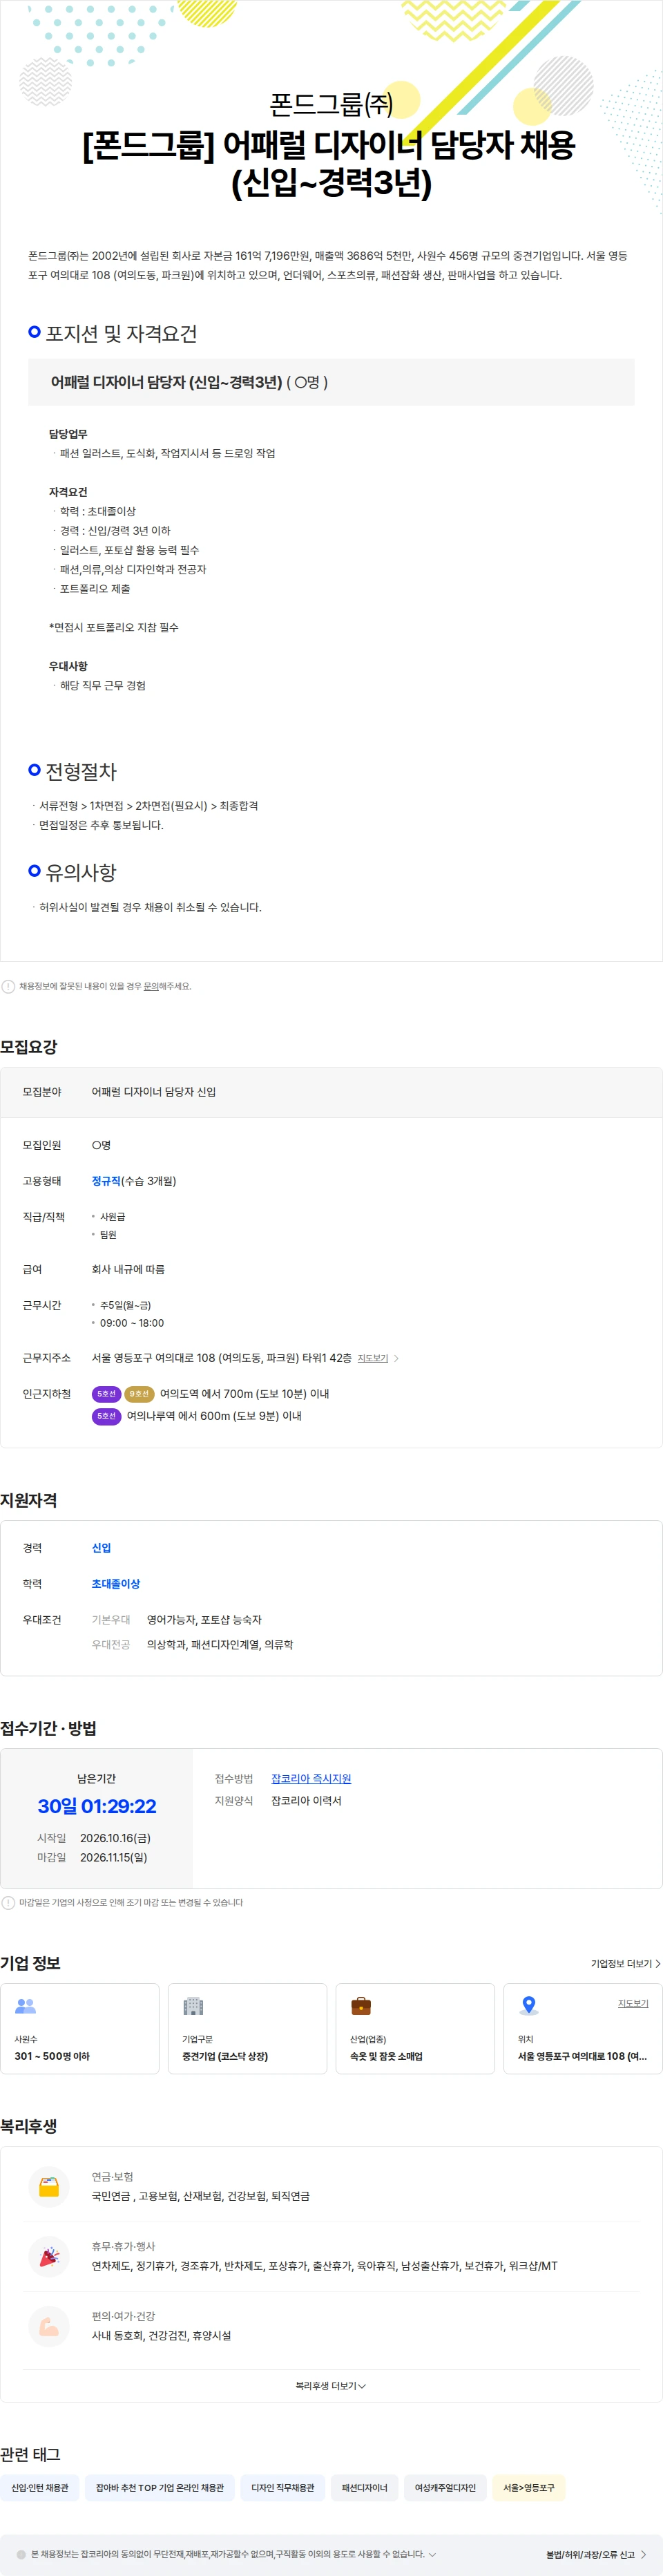Select the 여성캐주얼디자인 tag
The width and height of the screenshot is (663, 2576).
click(445, 2487)
